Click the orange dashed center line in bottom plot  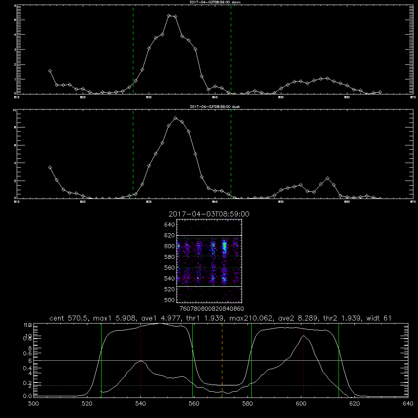tap(222, 360)
